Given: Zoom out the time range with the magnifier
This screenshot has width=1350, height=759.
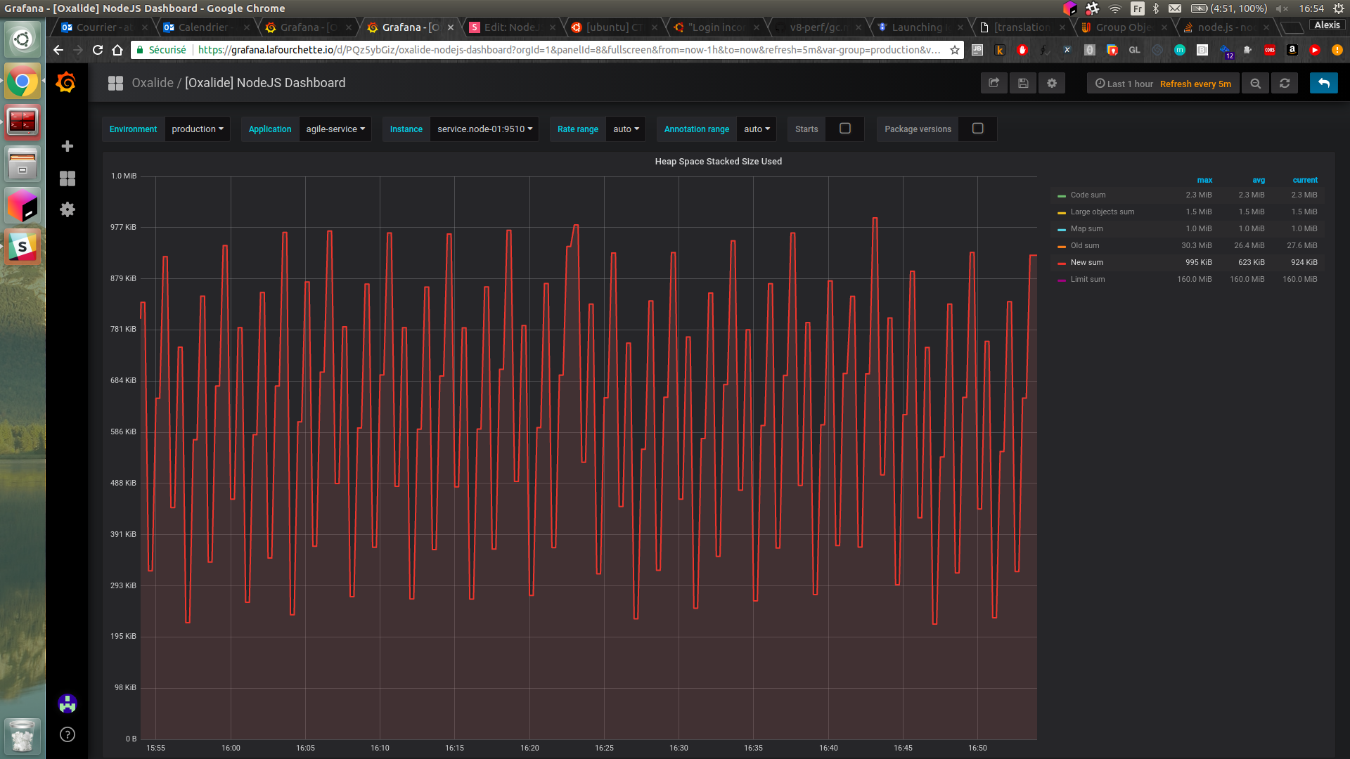Looking at the screenshot, I should pyautogui.click(x=1255, y=83).
